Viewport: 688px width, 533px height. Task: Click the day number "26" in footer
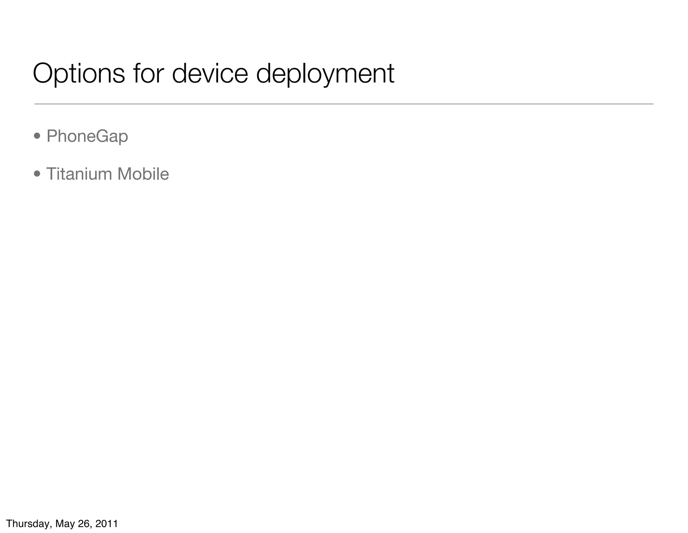(x=83, y=524)
